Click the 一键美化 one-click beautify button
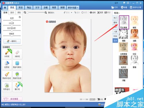The image size is (144, 108). click(x=12, y=41)
